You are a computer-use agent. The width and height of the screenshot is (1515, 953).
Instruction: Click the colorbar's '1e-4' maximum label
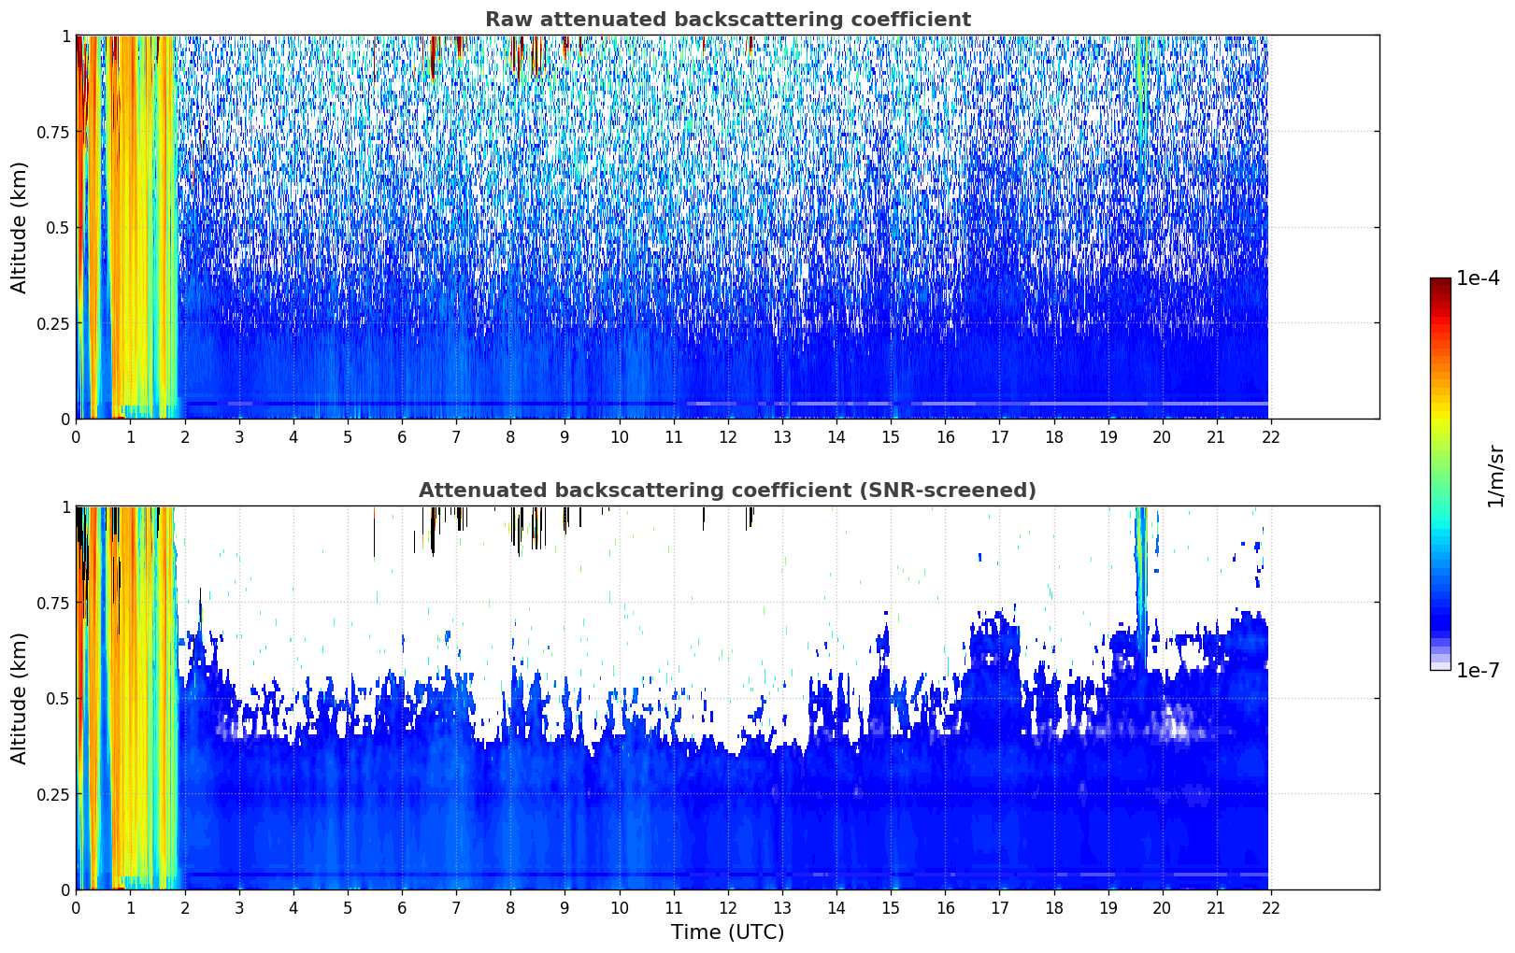pos(1478,278)
